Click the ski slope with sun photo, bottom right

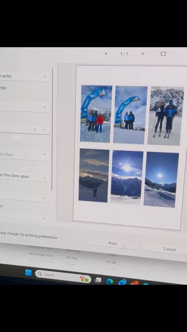(161, 179)
